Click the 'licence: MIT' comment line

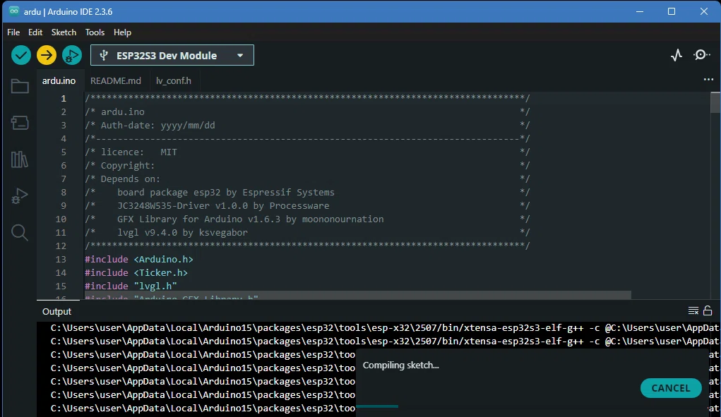point(307,152)
